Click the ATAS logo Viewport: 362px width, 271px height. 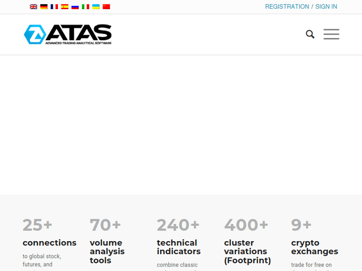click(x=68, y=34)
